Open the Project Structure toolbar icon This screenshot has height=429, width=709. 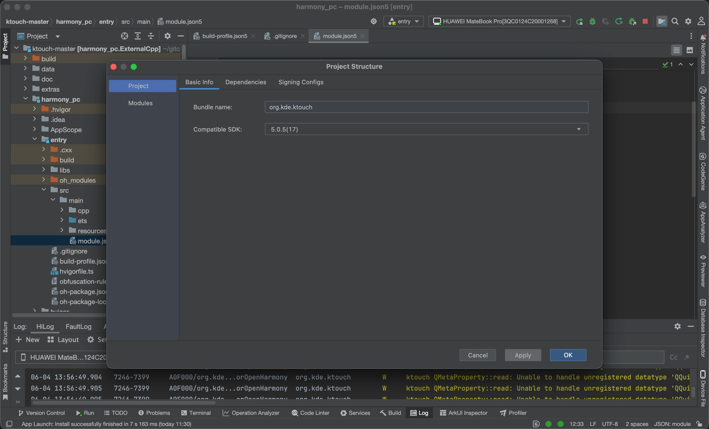[661, 22]
